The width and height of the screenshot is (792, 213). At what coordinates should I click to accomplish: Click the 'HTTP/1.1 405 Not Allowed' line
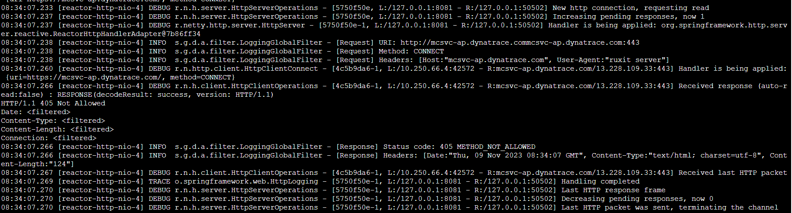pyautogui.click(x=53, y=103)
